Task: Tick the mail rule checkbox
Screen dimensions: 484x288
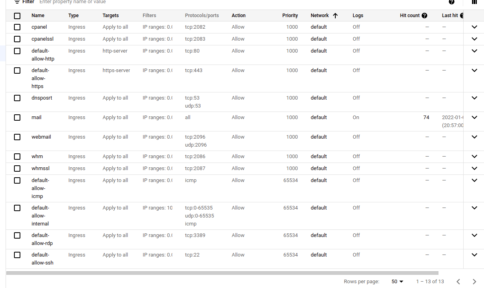Action: click(17, 118)
